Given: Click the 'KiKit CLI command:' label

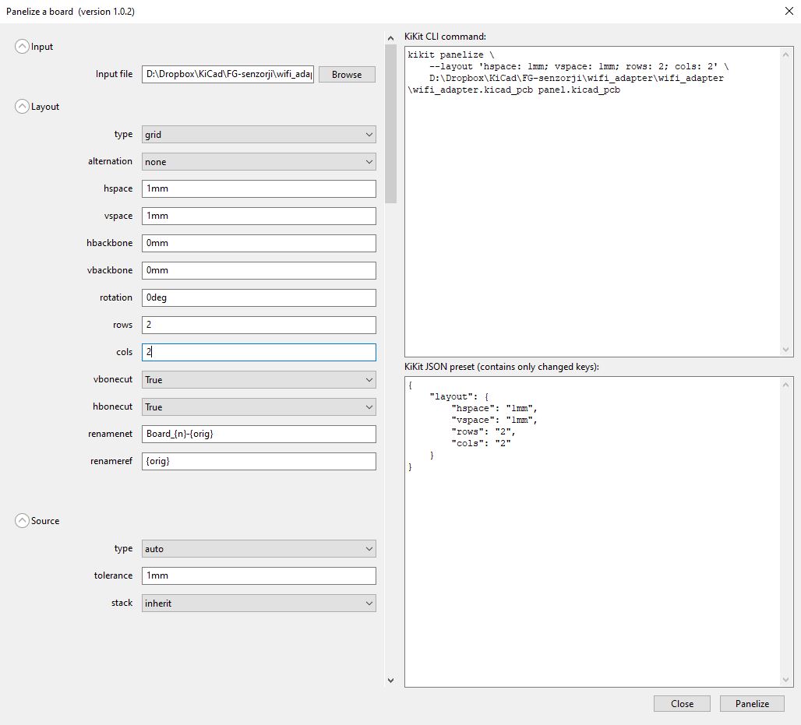Looking at the screenshot, I should [x=445, y=37].
